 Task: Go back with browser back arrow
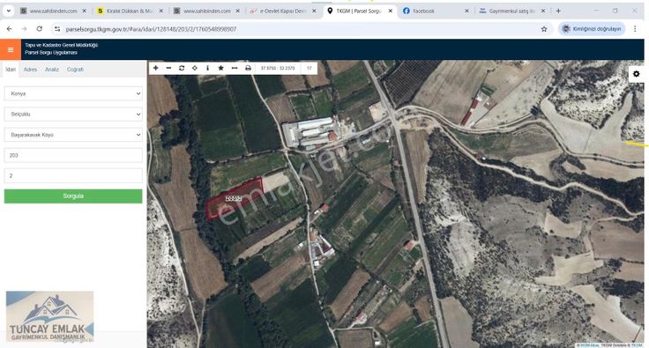pos(9,29)
